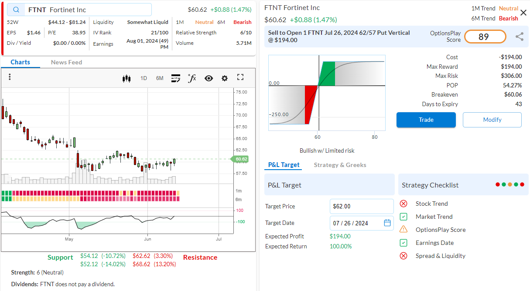
Task: Click the Somewhat Liquid liquidity value
Action: pos(147,22)
